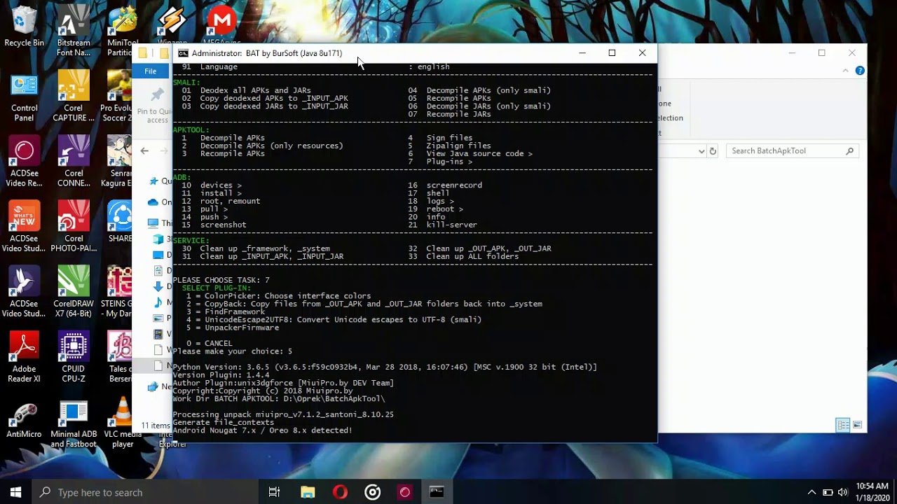897x504 pixels.
Task: Launch CPUID CPU-Z desktop icon
Action: 74,358
